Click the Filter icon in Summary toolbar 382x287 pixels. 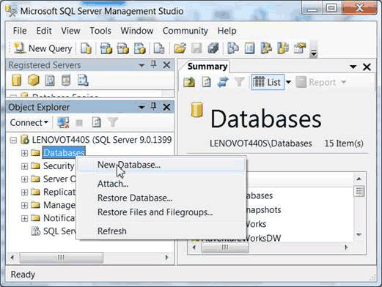click(239, 82)
